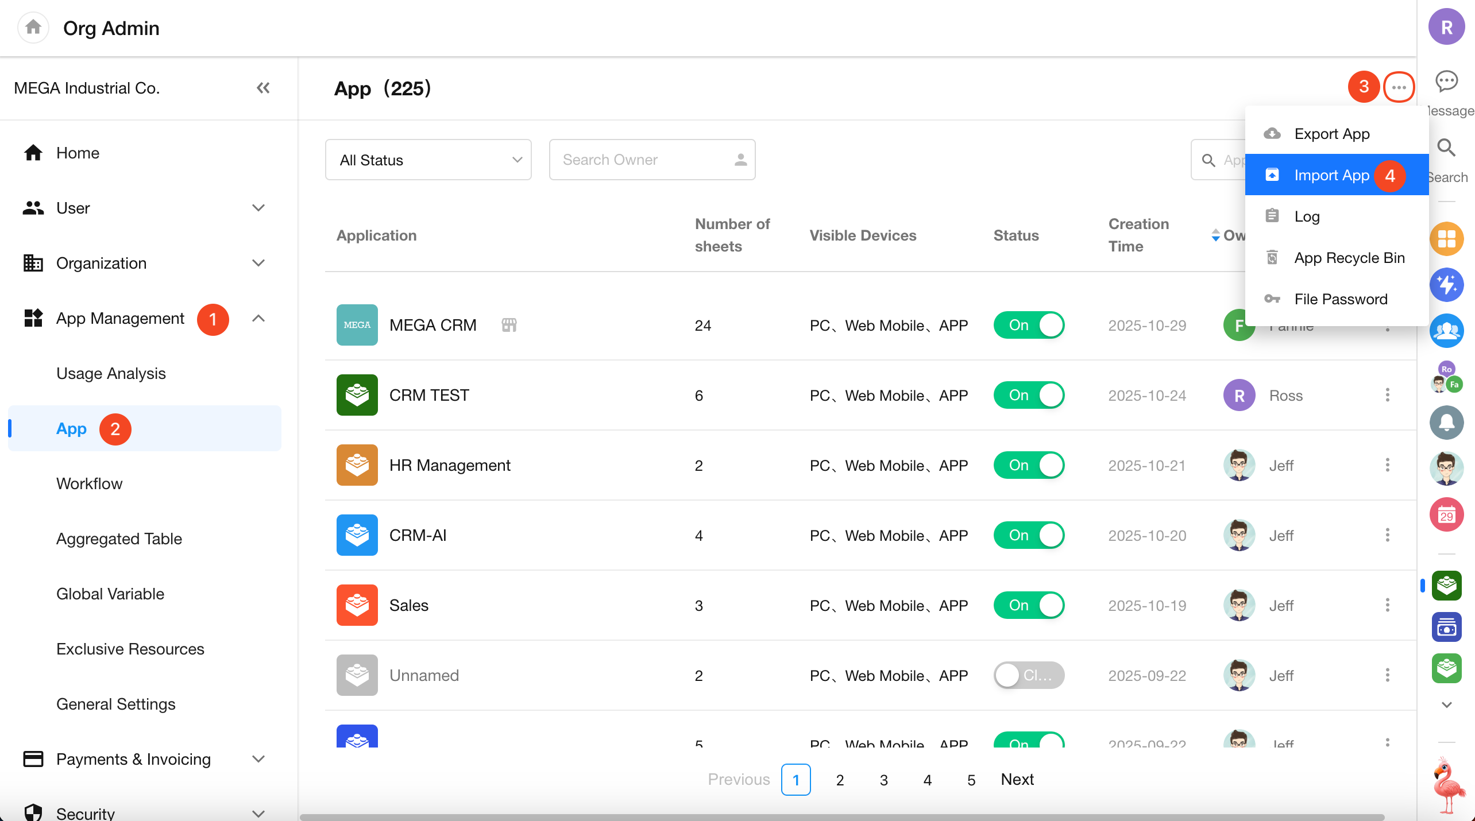The width and height of the screenshot is (1475, 821).
Task: Toggle HR Management app status off
Action: [x=1029, y=465]
